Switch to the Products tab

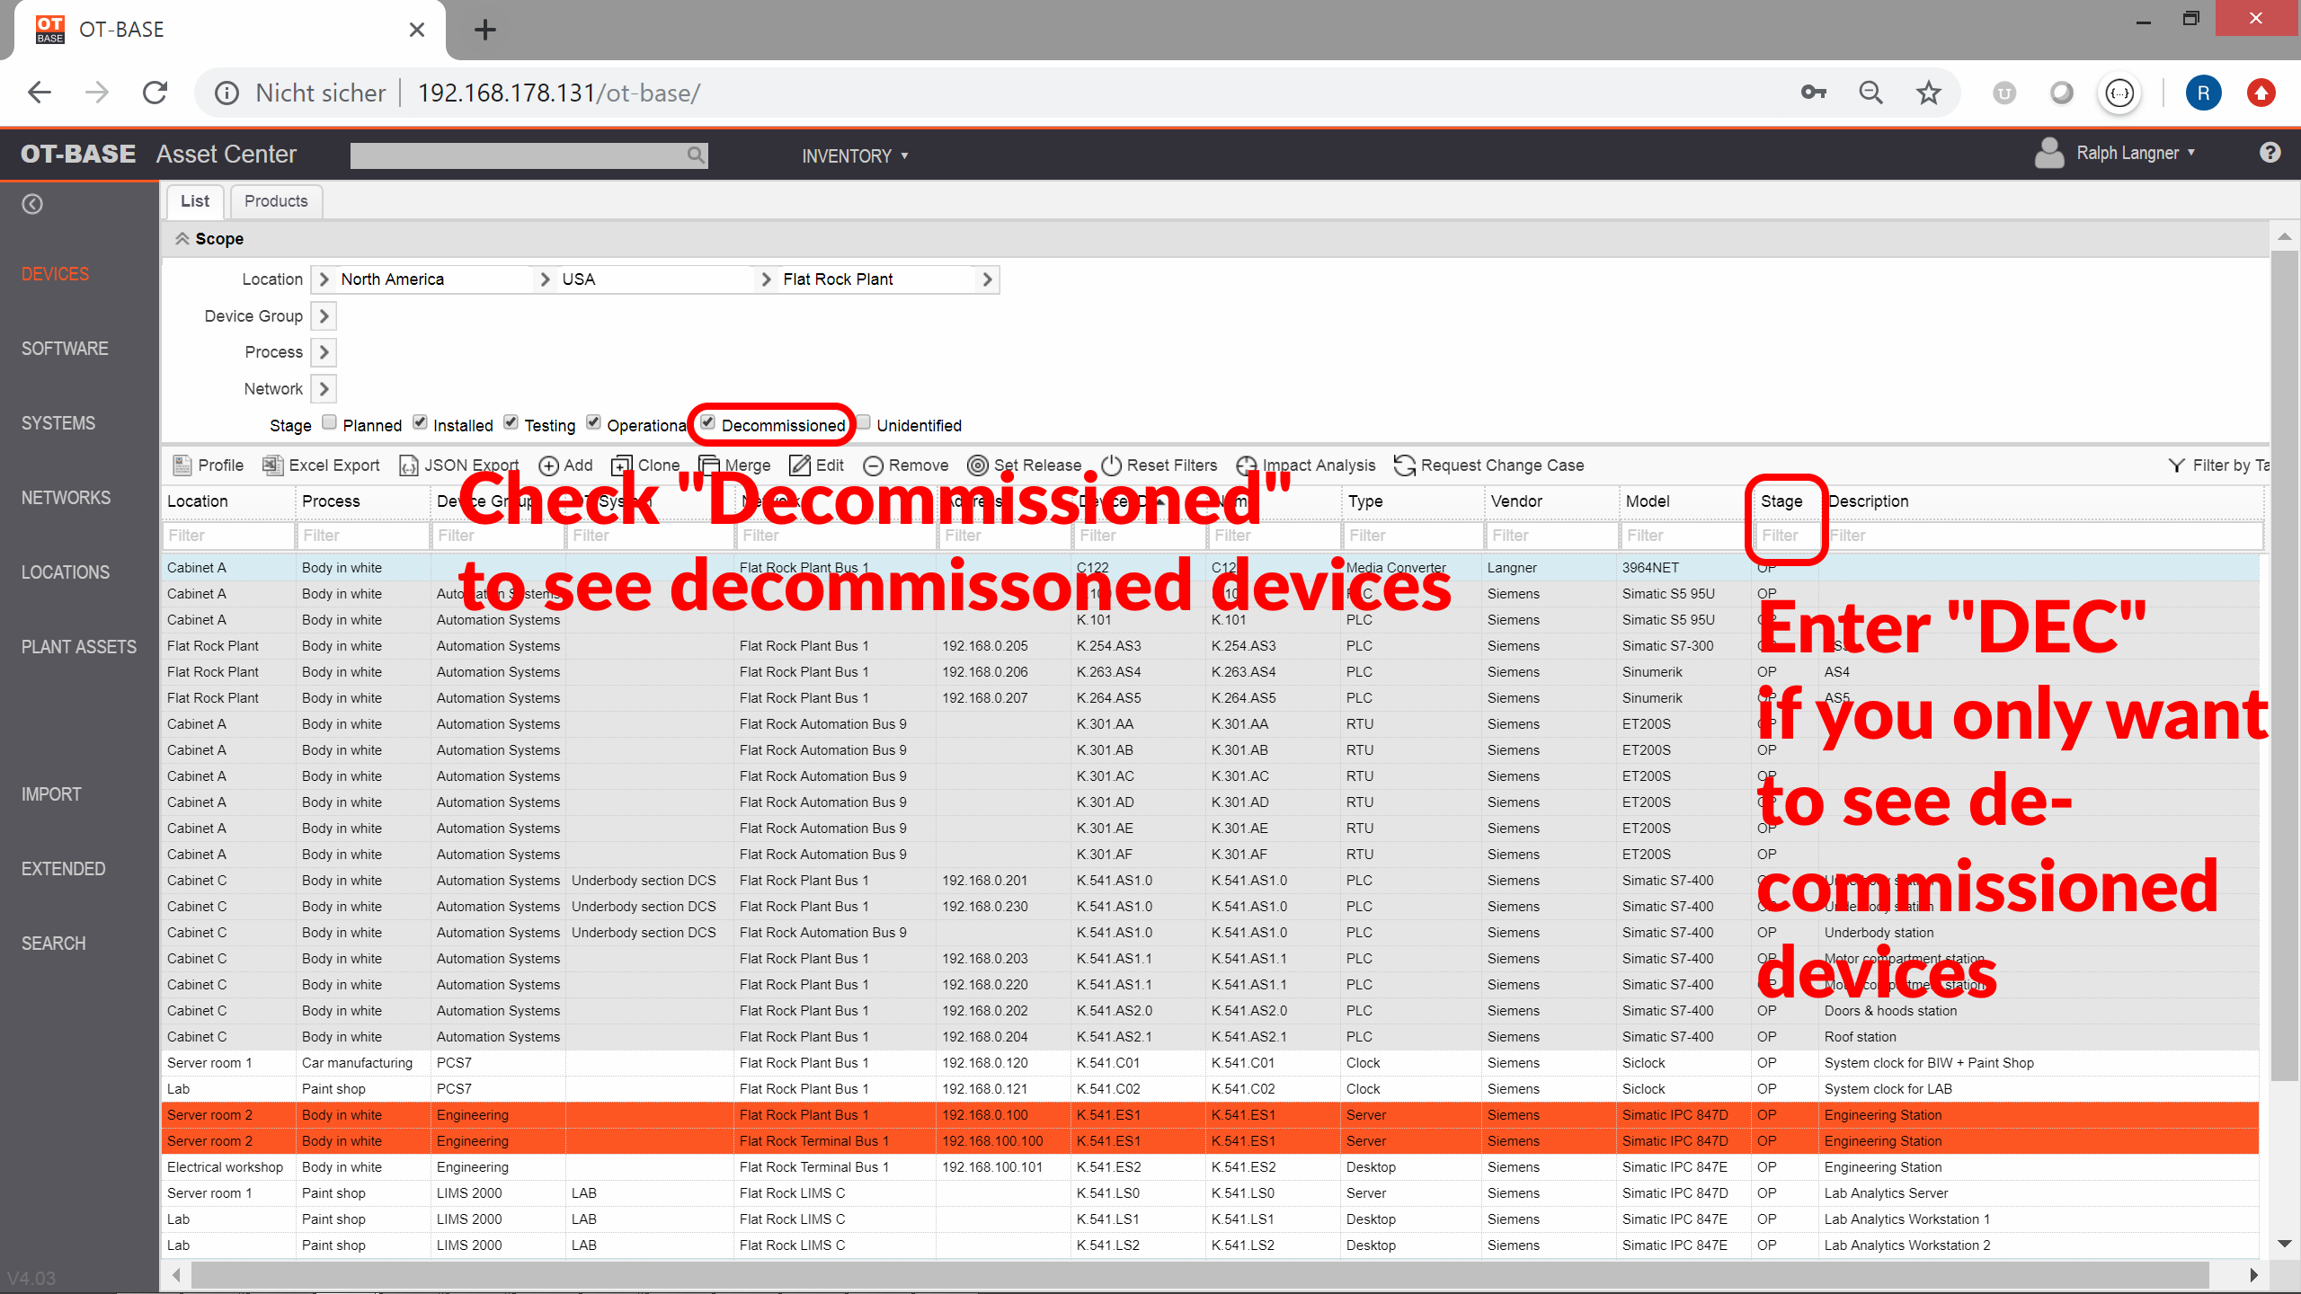(276, 201)
